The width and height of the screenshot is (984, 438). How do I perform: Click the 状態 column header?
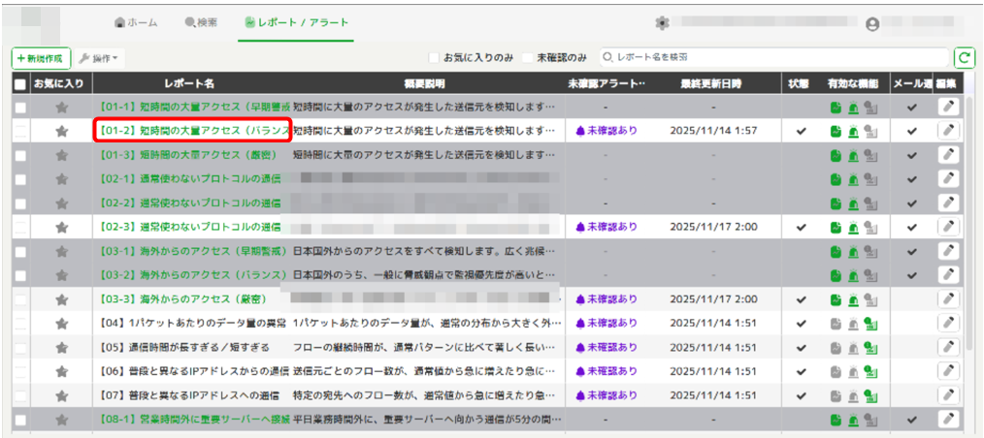click(800, 84)
